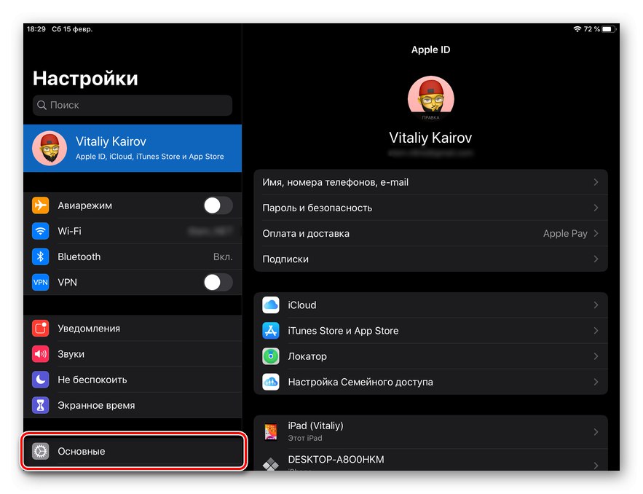Image resolution: width=643 pixels, height=494 pixels.
Task: Open Имя, номера телефонов, e-mail
Action: click(x=430, y=182)
